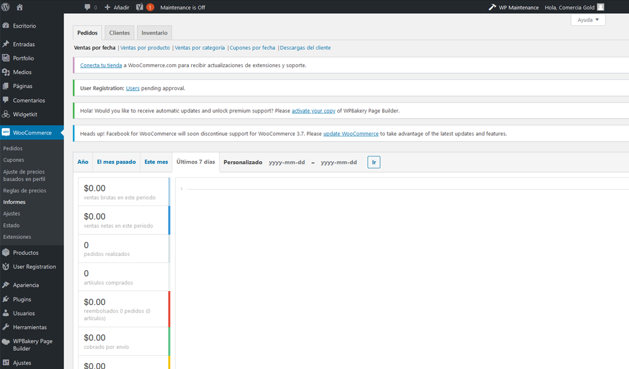Click the Widgetkit icon
Image resolution: width=629 pixels, height=369 pixels.
tap(6, 114)
